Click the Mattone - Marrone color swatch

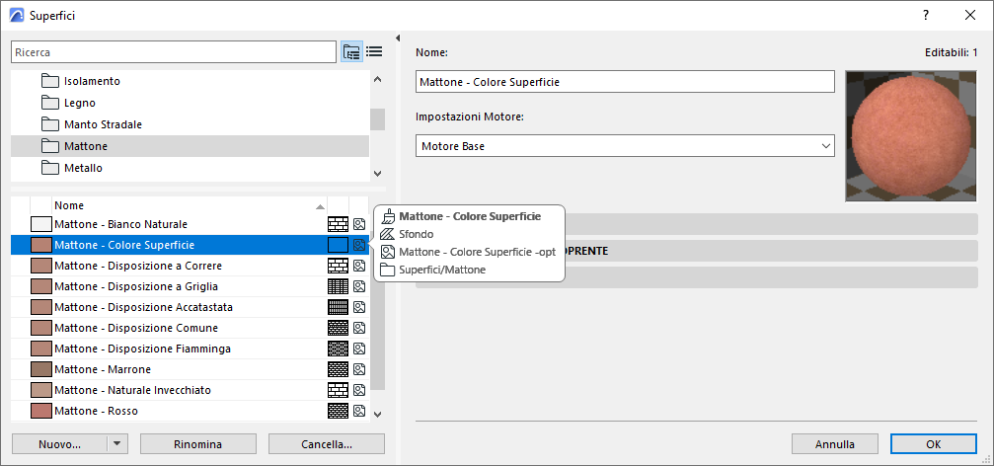(x=40, y=369)
